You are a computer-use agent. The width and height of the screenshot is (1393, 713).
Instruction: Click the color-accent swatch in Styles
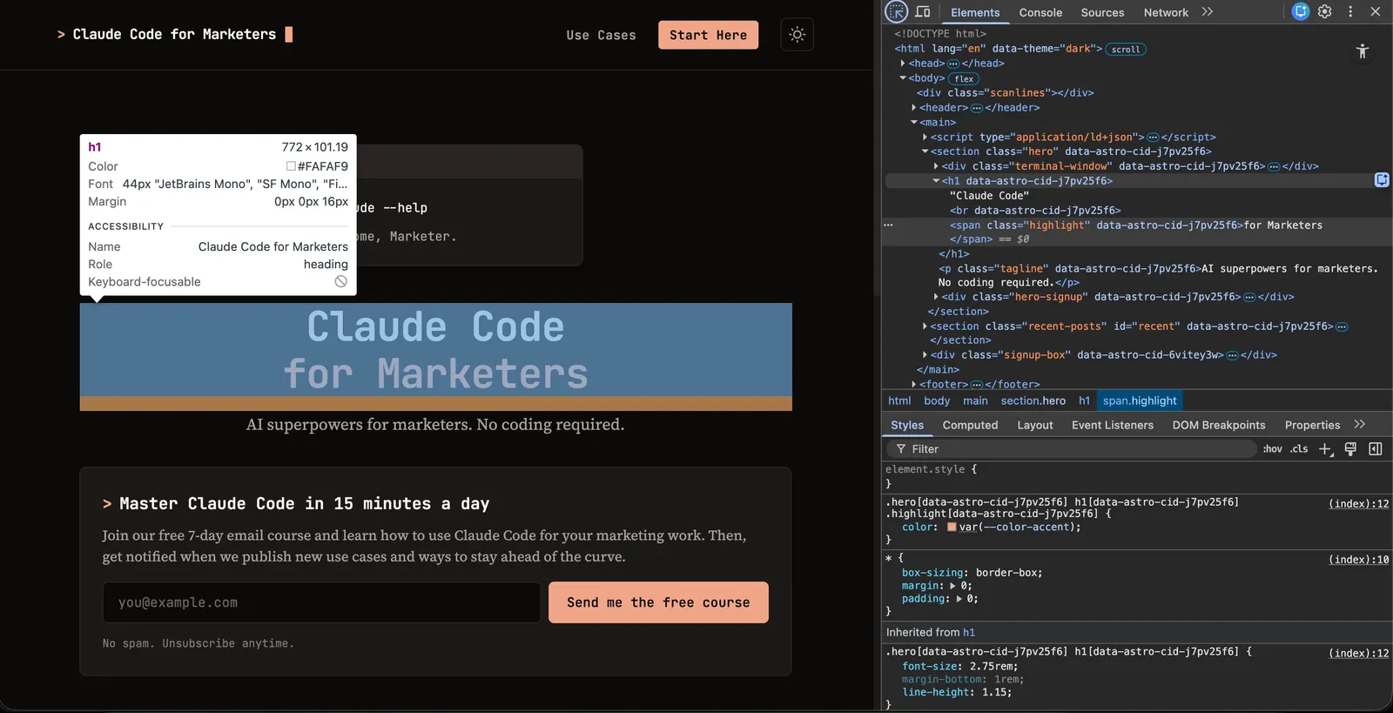coord(952,527)
